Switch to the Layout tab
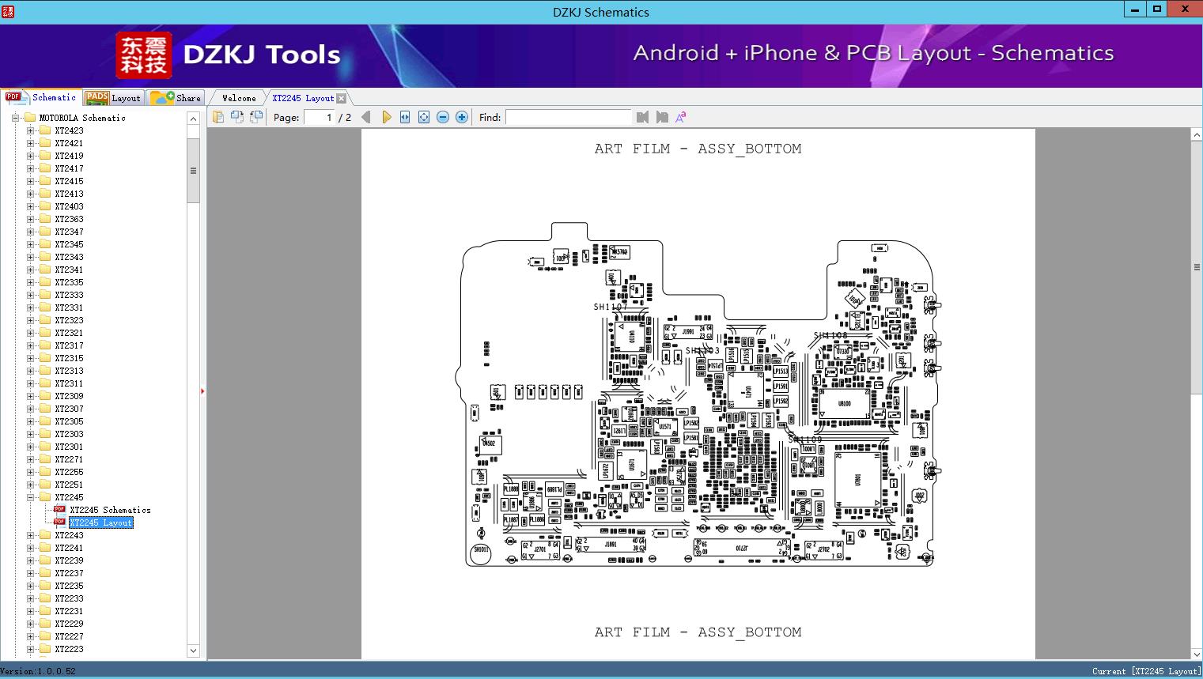 [x=113, y=98]
